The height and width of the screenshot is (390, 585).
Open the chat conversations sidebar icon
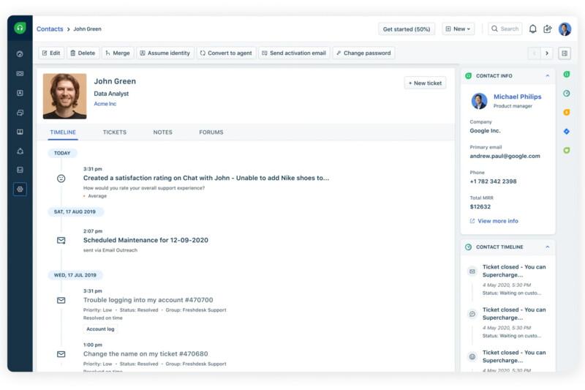(20, 113)
